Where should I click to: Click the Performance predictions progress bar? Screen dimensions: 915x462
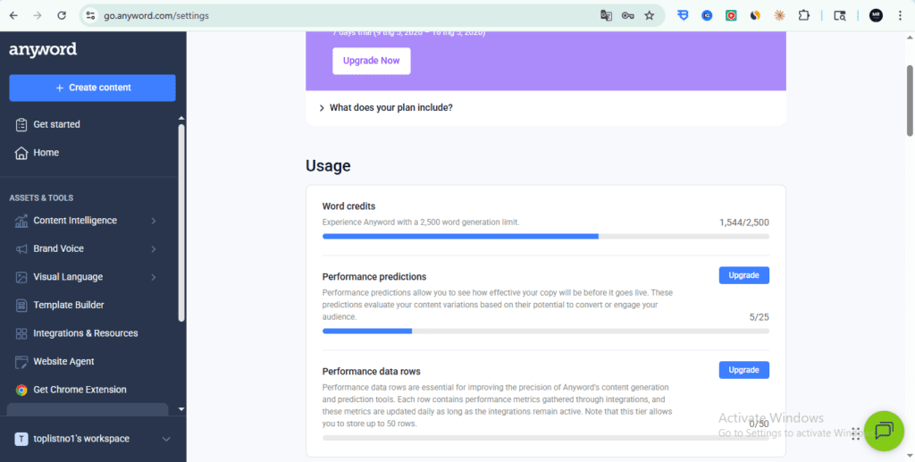click(x=546, y=331)
